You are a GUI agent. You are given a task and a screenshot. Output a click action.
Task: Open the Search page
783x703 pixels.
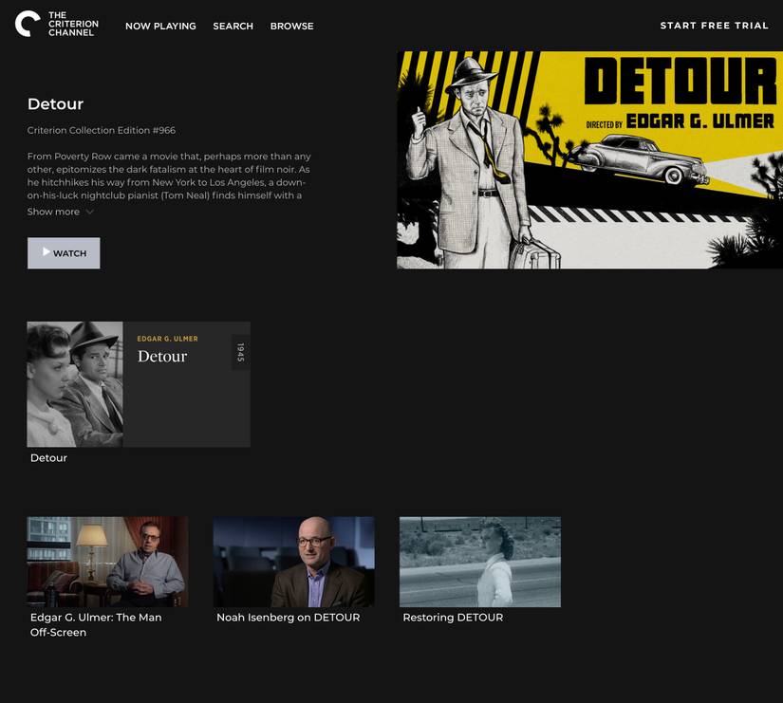point(233,26)
